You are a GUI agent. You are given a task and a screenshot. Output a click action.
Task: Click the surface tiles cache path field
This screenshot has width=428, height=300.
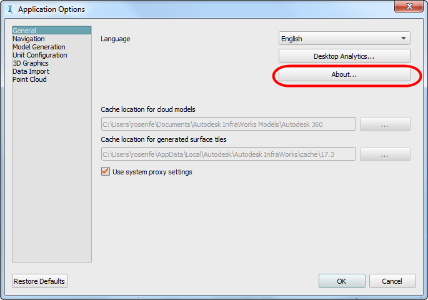pyautogui.click(x=229, y=154)
